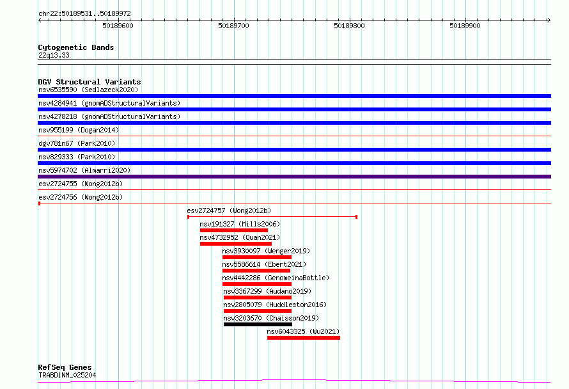This screenshot has width=569, height=389.
Task: Select the nsv2805079 red variant bar
Action: [x=258, y=311]
